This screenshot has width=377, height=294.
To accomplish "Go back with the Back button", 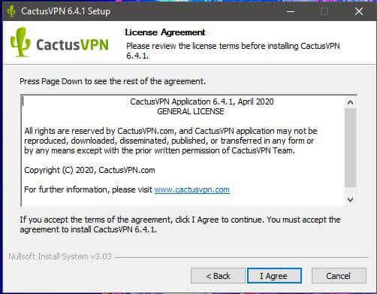I will (218, 276).
